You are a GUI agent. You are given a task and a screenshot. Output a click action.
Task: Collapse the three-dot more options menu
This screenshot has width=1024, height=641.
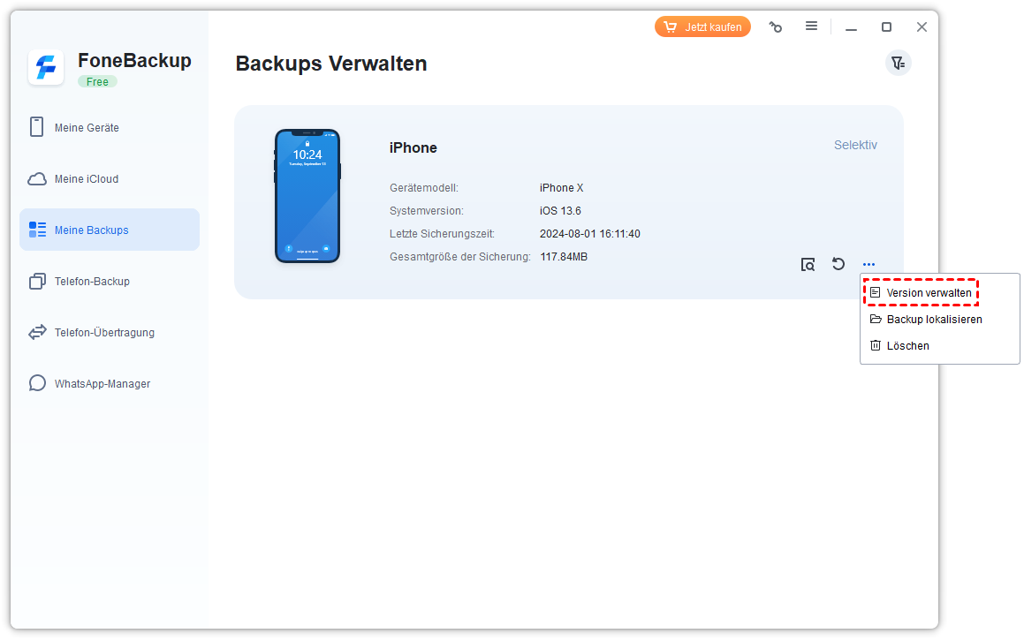869,264
